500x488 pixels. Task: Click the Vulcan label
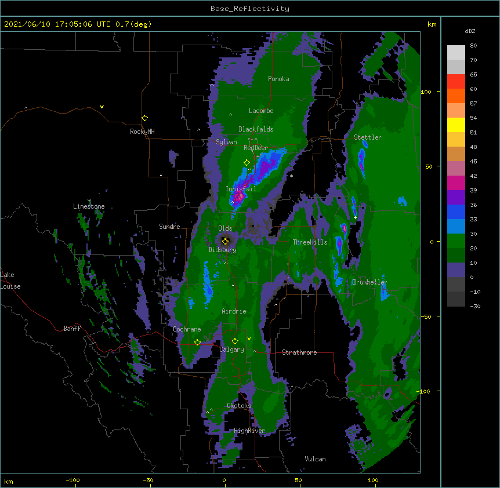coord(315,459)
